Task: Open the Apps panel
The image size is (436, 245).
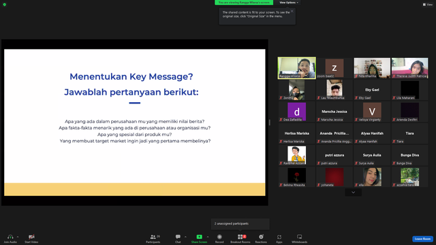Action: [x=279, y=238]
